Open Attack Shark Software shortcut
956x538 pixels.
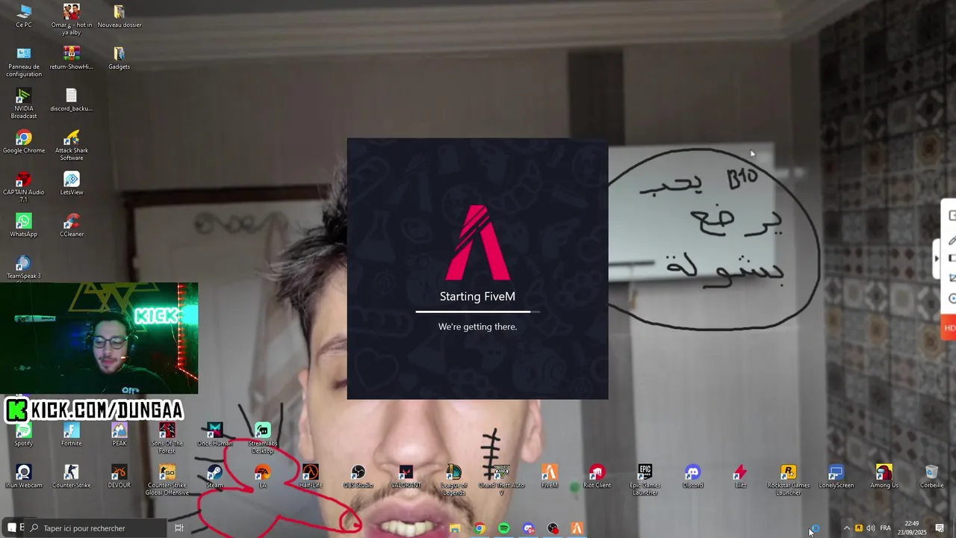(72, 145)
